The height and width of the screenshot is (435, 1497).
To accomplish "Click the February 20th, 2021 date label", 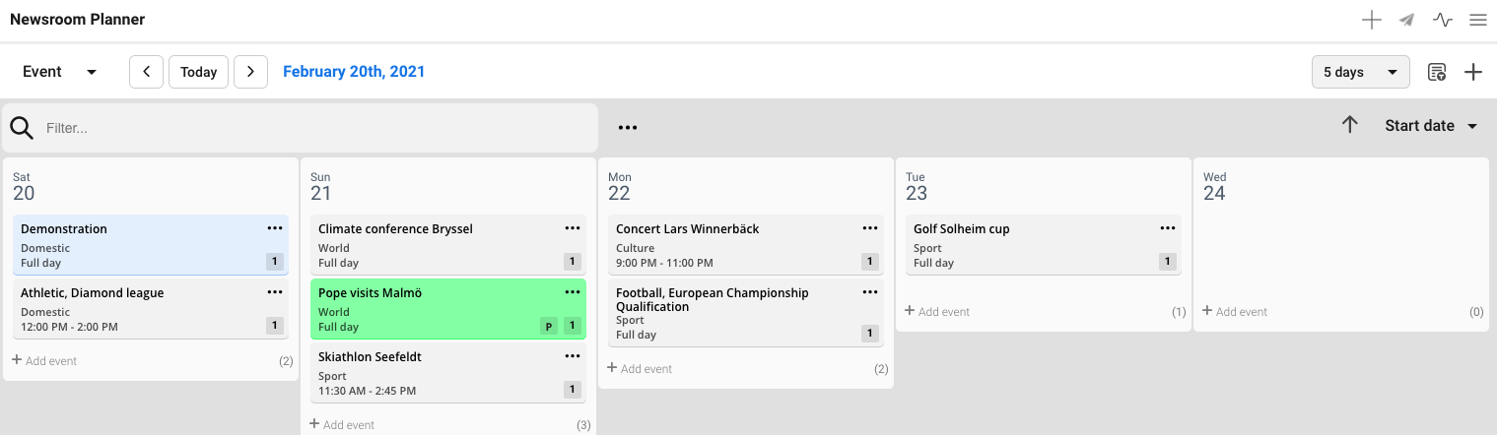I will (354, 72).
